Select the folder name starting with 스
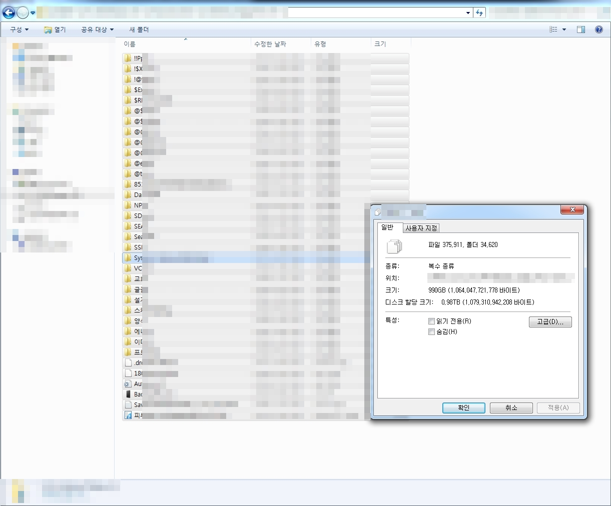Image resolution: width=611 pixels, height=506 pixels. (138, 310)
